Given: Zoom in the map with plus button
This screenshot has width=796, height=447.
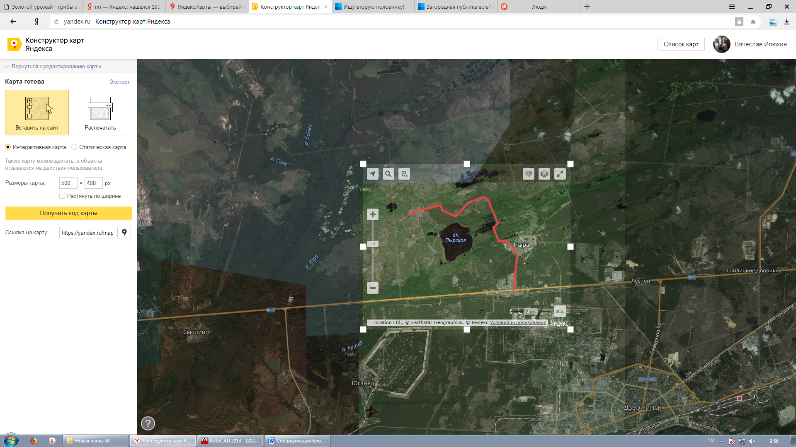Looking at the screenshot, I should point(373,214).
